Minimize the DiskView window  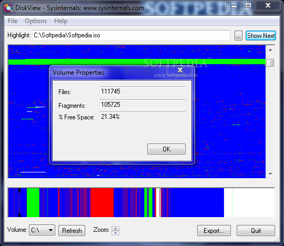coord(234,6)
